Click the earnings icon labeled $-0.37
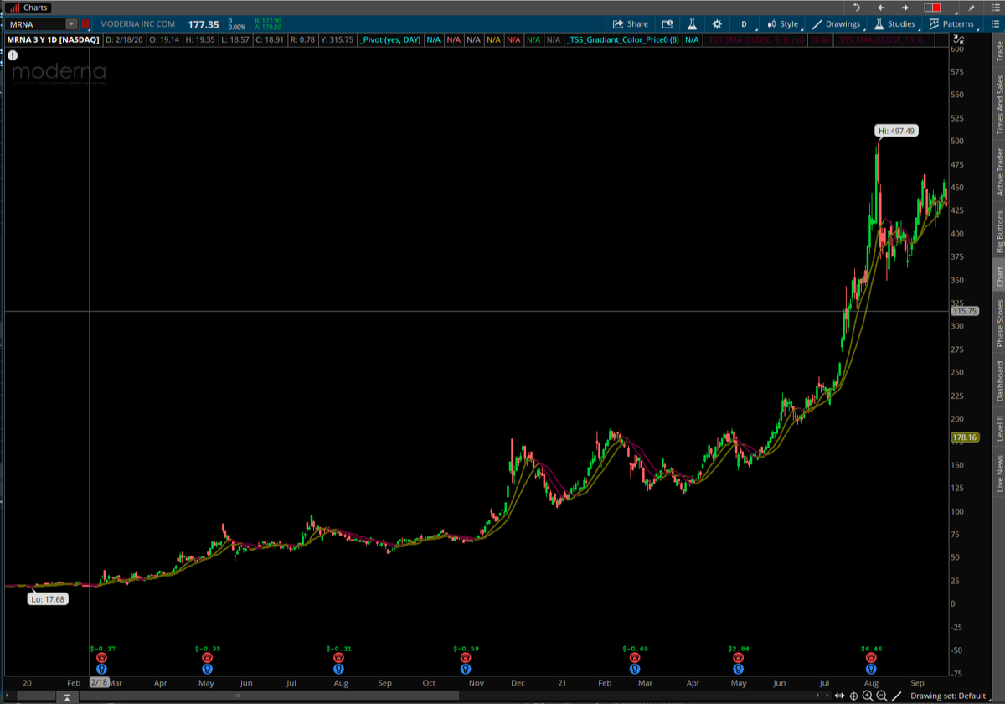Image resolution: width=1005 pixels, height=704 pixels. [102, 659]
